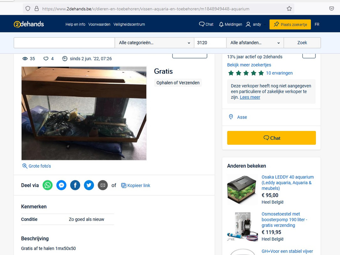Open the aquarium listing photo

[84, 113]
